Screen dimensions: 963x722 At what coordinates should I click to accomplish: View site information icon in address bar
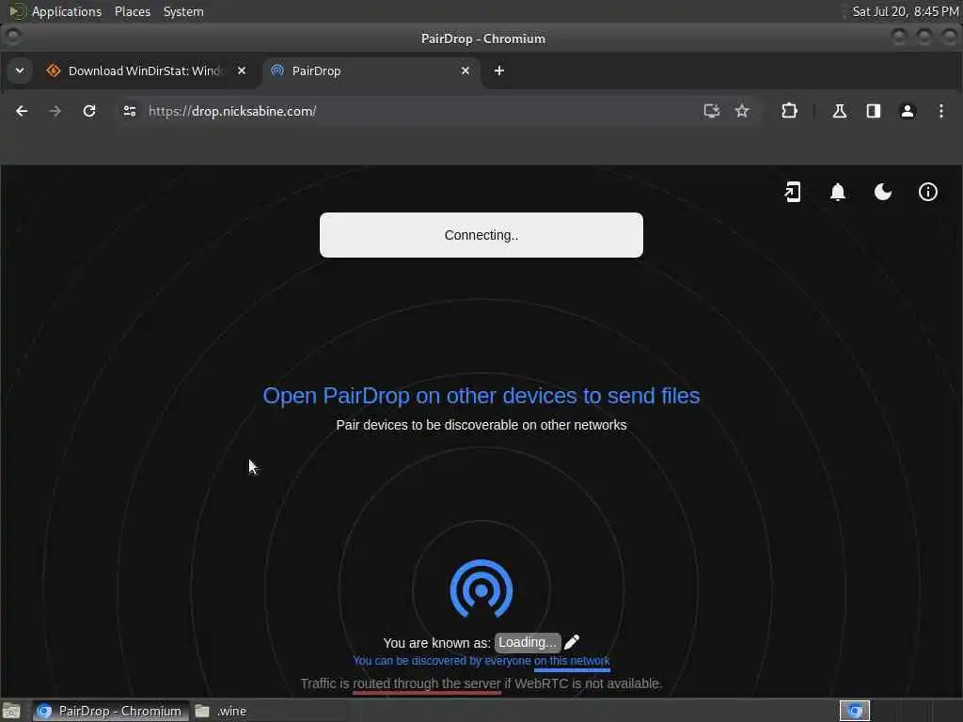click(x=130, y=111)
